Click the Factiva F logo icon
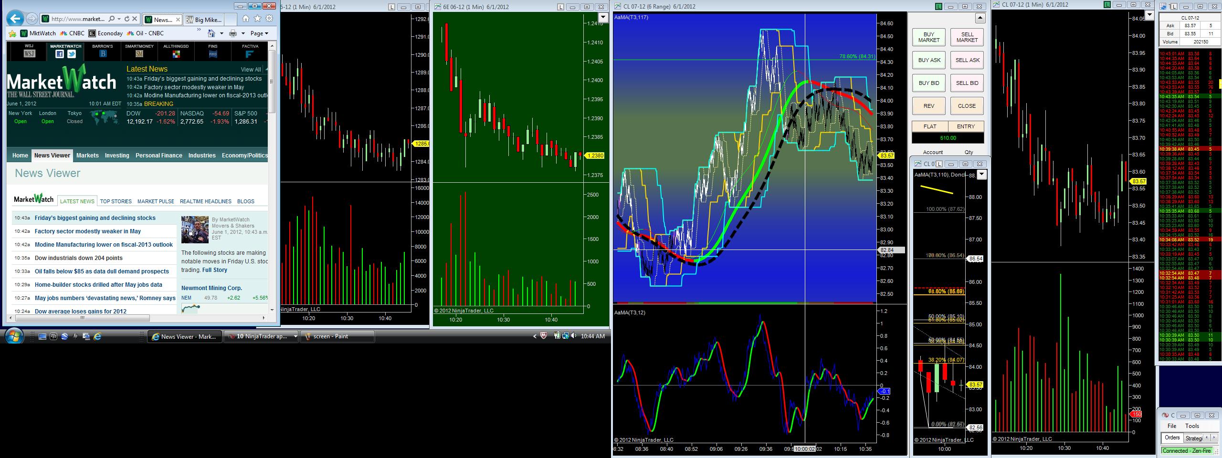This screenshot has height=458, width=1222. point(249,54)
